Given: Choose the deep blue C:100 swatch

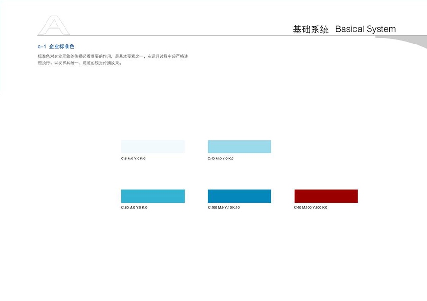Looking at the screenshot, I should click(240, 196).
